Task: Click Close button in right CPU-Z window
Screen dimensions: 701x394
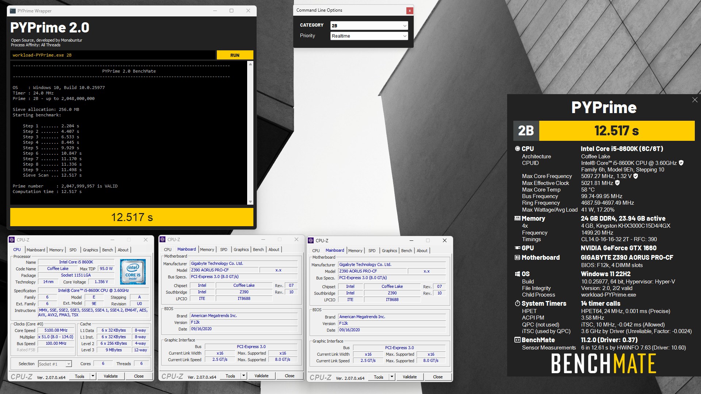Action: click(438, 377)
